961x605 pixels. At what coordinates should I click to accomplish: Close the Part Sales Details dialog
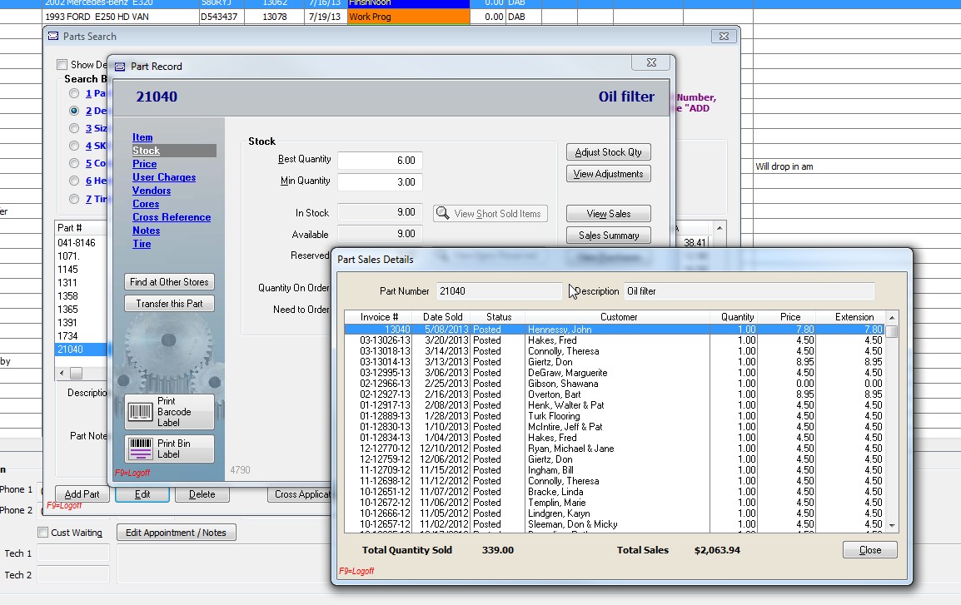coord(869,550)
